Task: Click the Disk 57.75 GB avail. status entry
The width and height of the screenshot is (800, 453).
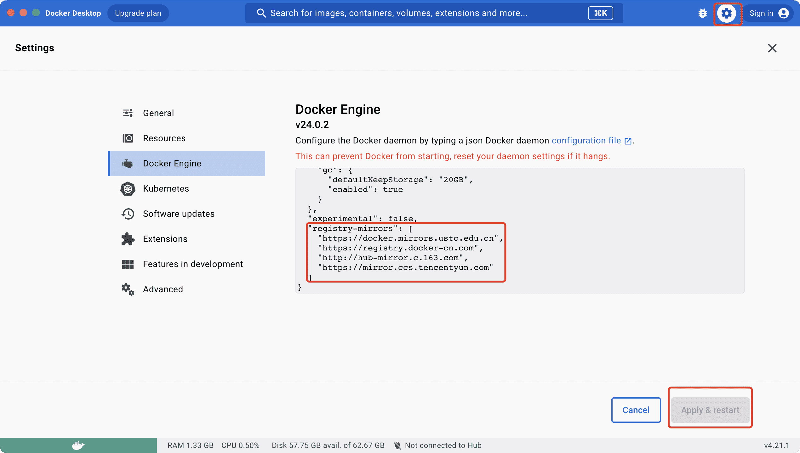Action: pyautogui.click(x=328, y=445)
